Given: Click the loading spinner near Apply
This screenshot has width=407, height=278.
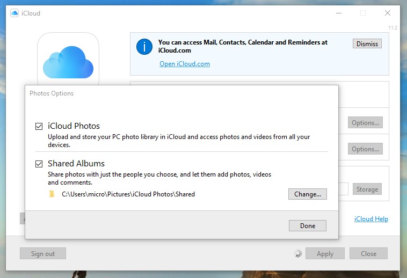Looking at the screenshot, I should click(x=298, y=253).
